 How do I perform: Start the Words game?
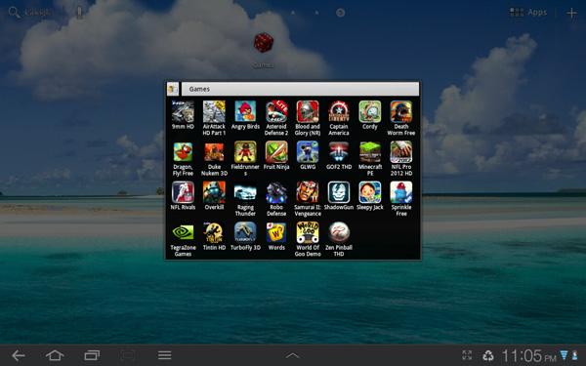[x=276, y=236]
